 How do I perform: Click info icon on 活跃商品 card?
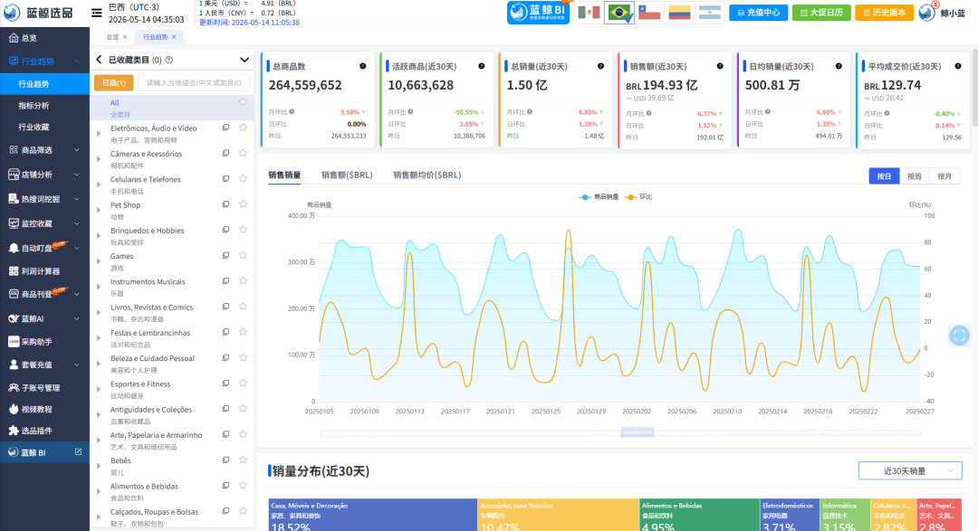click(x=482, y=66)
